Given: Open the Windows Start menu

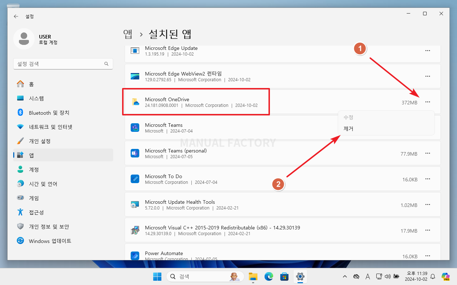Looking at the screenshot, I should coord(157,276).
